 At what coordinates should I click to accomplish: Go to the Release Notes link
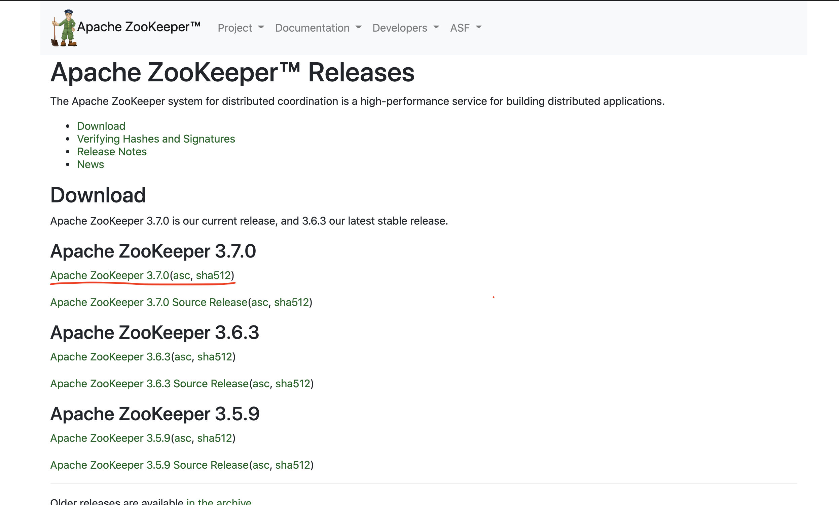click(112, 151)
